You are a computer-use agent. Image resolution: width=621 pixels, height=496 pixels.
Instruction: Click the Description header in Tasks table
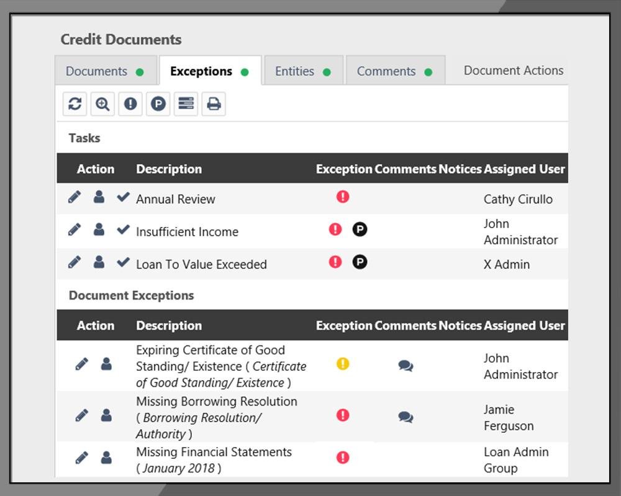[169, 169]
